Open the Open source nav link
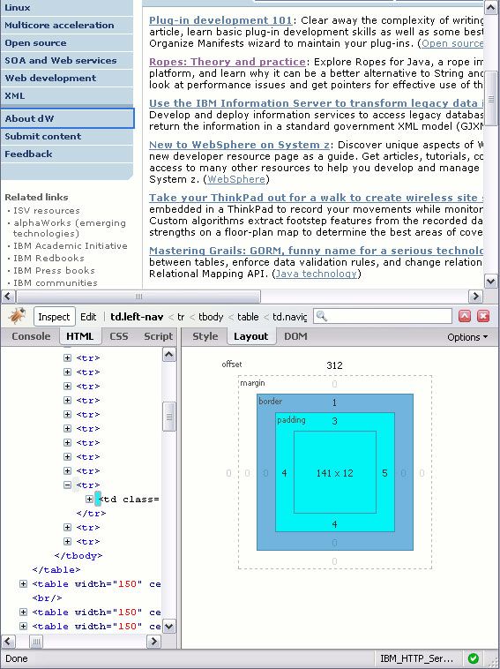Screen dimensions: 500x669 click(x=35, y=42)
